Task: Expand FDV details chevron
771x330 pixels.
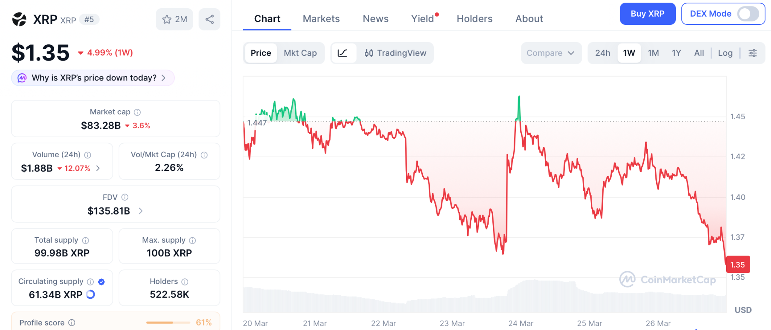Action: 141,211
